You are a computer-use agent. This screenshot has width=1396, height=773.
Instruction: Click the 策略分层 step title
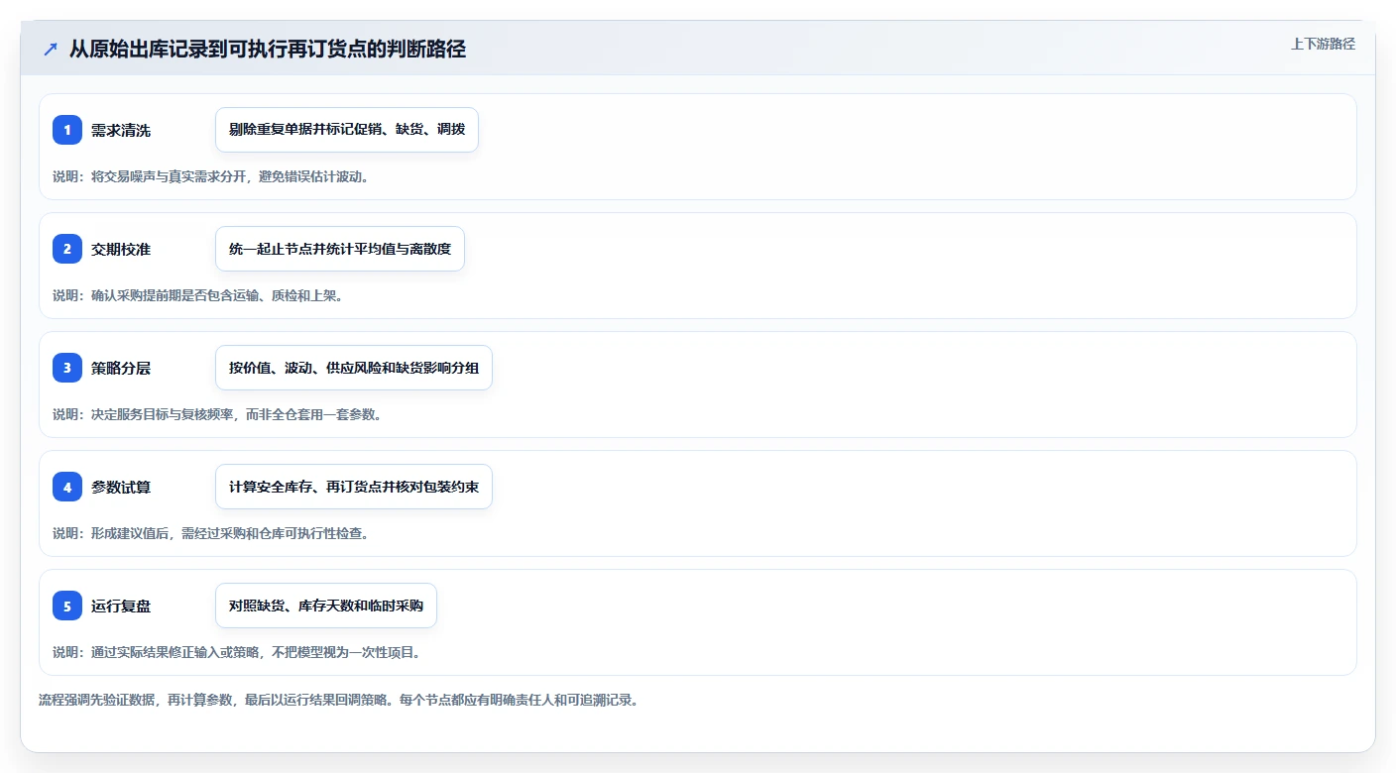click(x=121, y=368)
